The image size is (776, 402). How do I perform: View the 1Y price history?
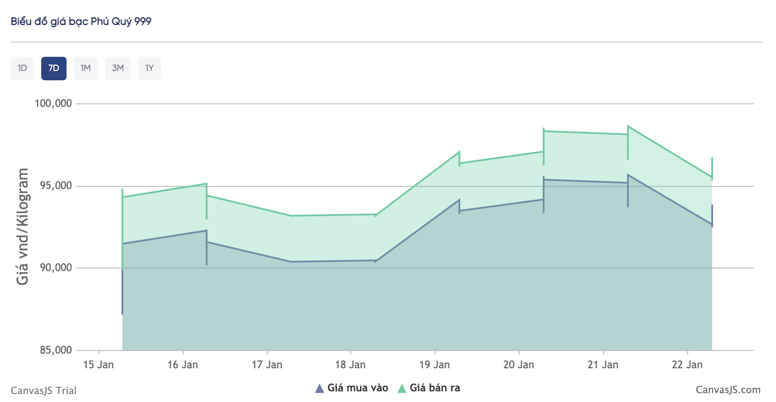point(149,68)
